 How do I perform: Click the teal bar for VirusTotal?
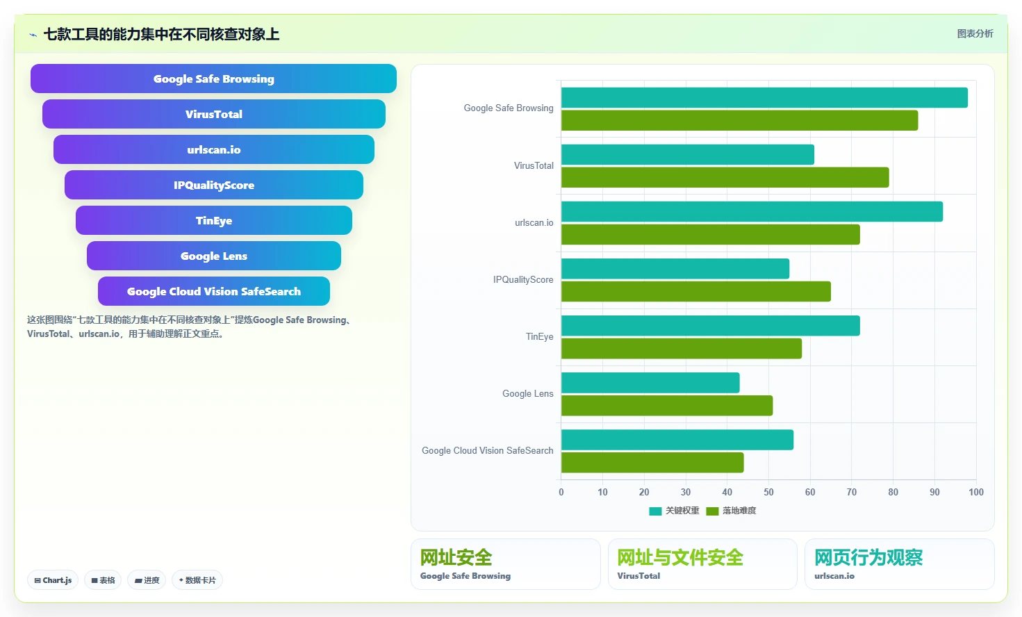(x=688, y=154)
